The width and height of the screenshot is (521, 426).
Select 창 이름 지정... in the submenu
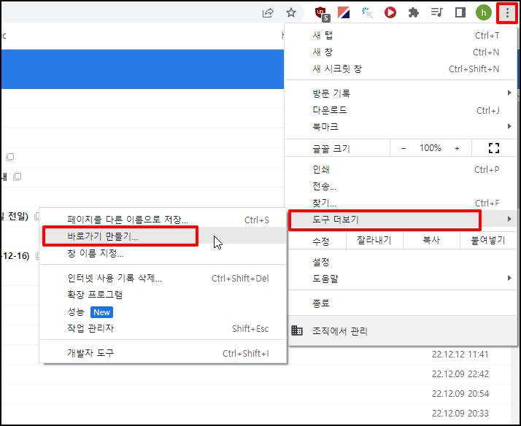(x=163, y=253)
